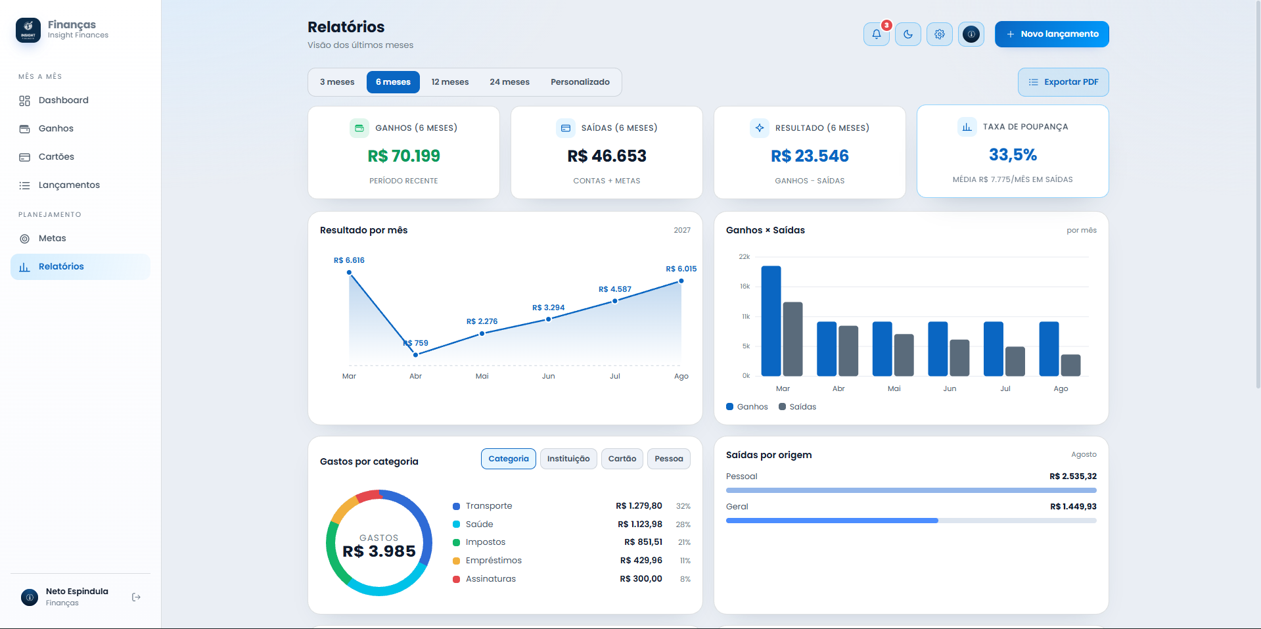
Task: Group expenses by Instituição
Action: [568, 459]
